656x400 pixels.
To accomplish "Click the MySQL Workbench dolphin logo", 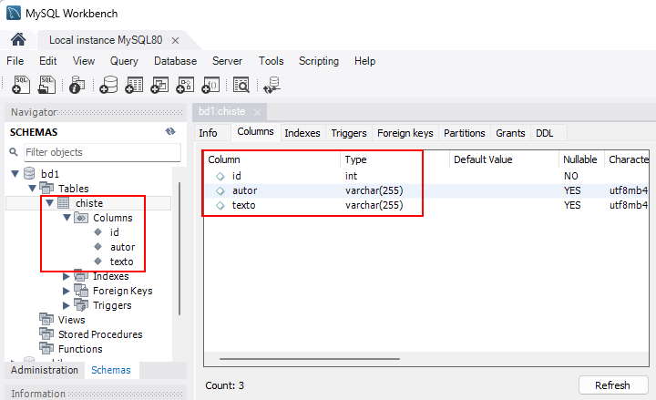I will click(14, 13).
